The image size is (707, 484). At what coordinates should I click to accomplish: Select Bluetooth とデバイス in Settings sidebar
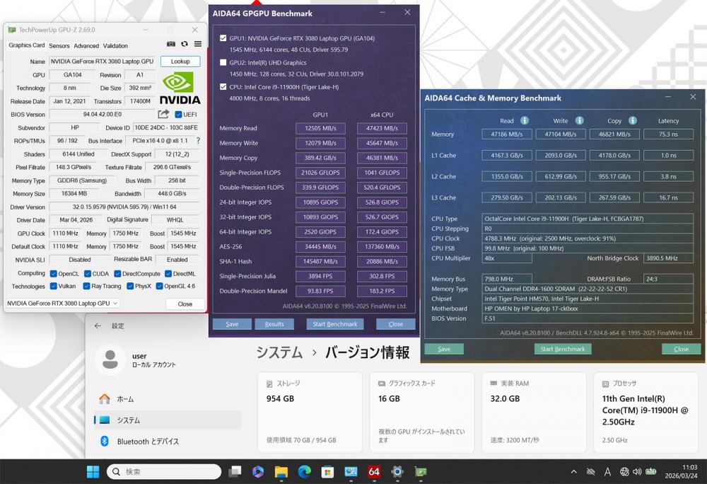coord(168,441)
